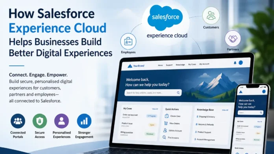The height and width of the screenshot is (154, 274).
Task: Click the Connected Portals group icon
Action: 18,121
